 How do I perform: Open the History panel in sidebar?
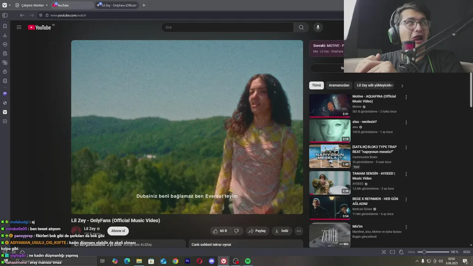5,44
